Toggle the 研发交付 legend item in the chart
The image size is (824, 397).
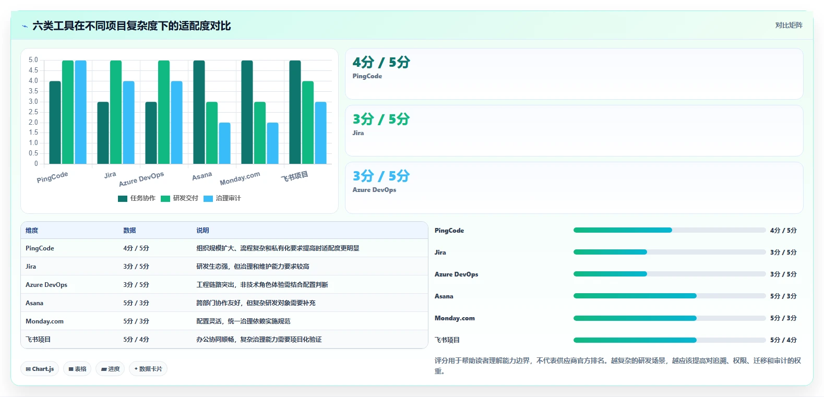(180, 198)
